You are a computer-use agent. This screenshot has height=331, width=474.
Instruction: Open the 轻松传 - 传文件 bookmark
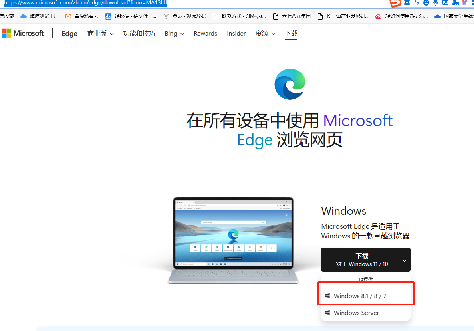point(131,16)
